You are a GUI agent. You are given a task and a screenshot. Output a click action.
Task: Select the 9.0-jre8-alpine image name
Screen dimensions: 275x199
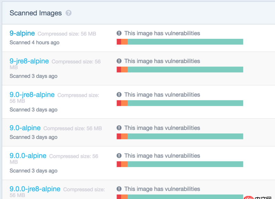(x=32, y=95)
